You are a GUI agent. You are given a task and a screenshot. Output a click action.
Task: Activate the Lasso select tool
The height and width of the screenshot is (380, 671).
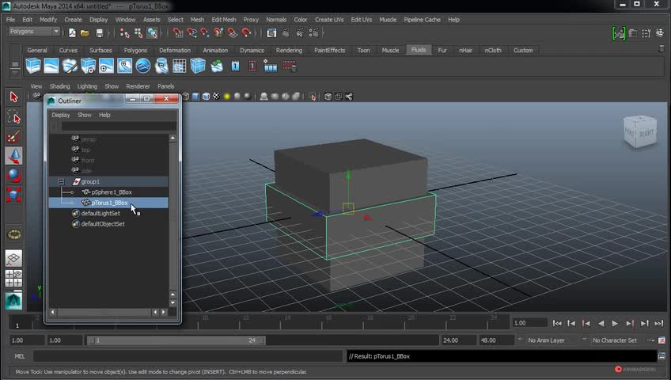13,117
